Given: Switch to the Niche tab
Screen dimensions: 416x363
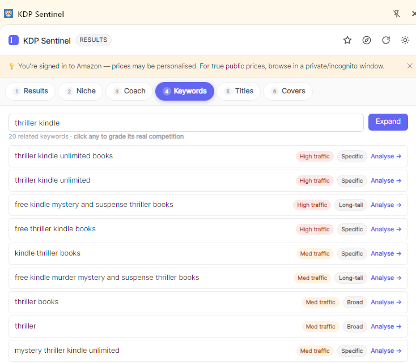Looking at the screenshot, I should (80, 91).
